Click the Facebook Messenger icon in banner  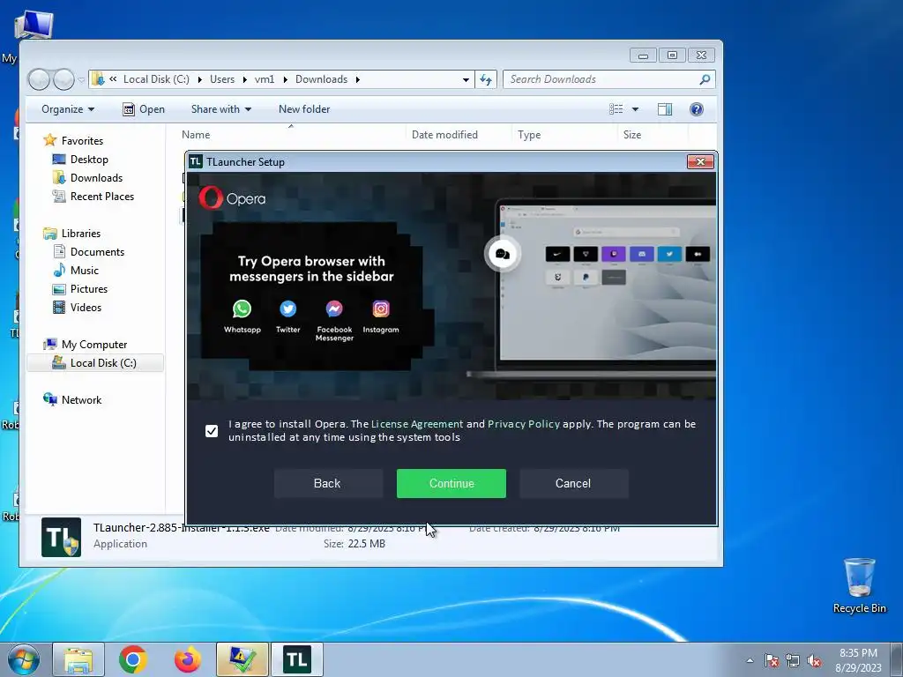(x=334, y=309)
